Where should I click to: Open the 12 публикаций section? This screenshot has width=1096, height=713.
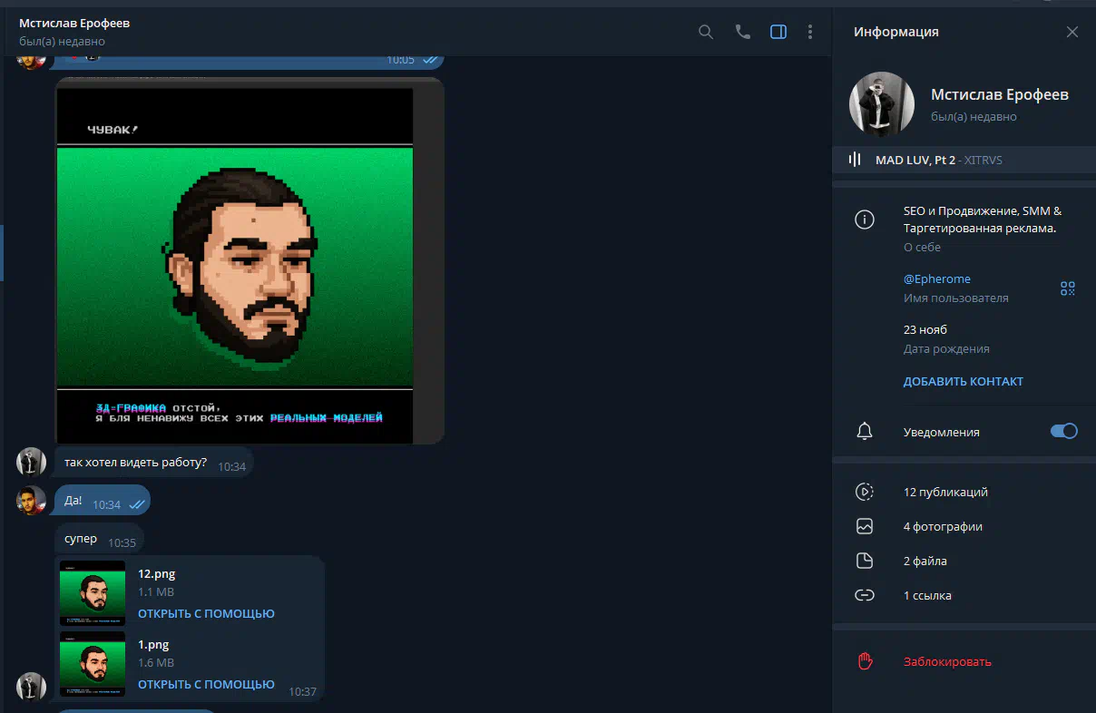pyautogui.click(x=944, y=492)
